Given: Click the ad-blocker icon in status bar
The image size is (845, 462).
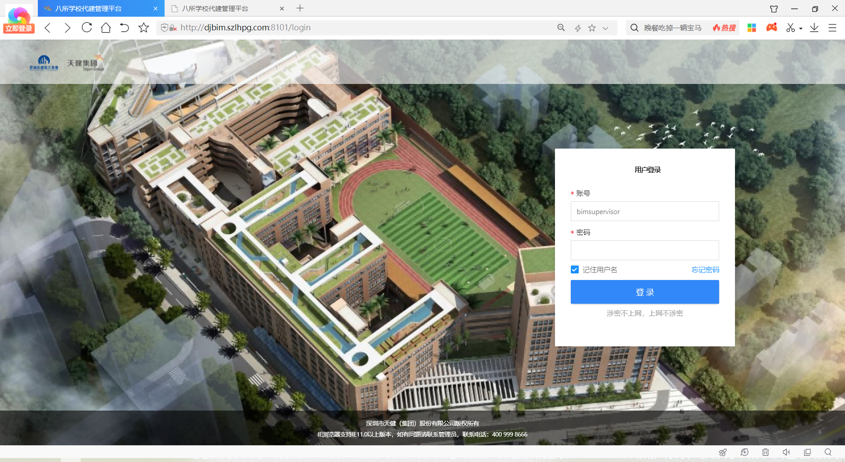Looking at the screenshot, I should [x=745, y=452].
